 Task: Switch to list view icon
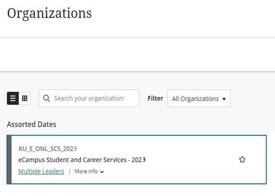point(13,99)
